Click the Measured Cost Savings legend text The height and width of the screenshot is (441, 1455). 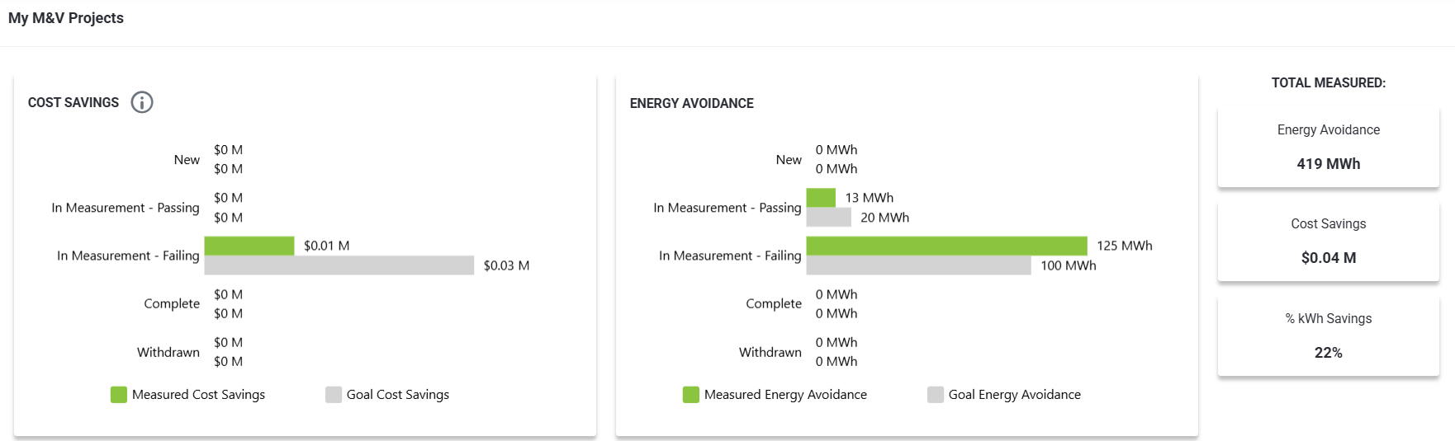coord(198,395)
